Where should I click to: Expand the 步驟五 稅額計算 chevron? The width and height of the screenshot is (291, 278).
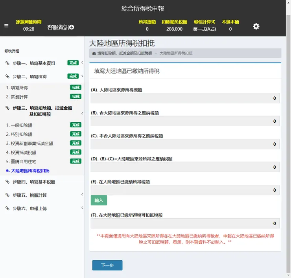82,194
